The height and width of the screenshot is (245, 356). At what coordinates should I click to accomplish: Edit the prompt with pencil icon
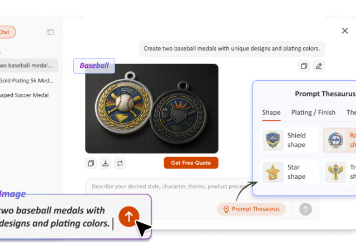point(319,66)
